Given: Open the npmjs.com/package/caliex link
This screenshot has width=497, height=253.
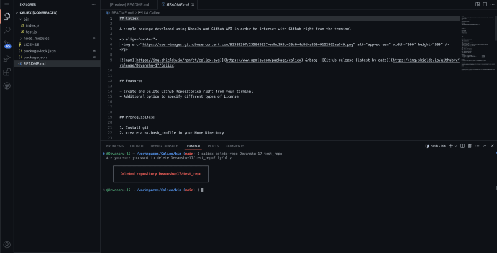Looking at the screenshot, I should tap(263, 60).
